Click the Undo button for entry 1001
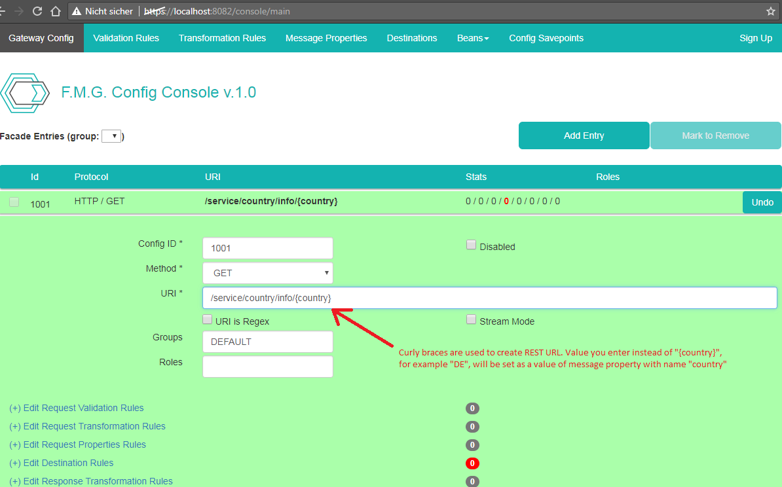782x487 pixels. click(762, 202)
